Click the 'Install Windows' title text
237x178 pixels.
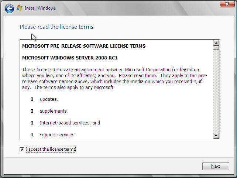tap(40, 8)
